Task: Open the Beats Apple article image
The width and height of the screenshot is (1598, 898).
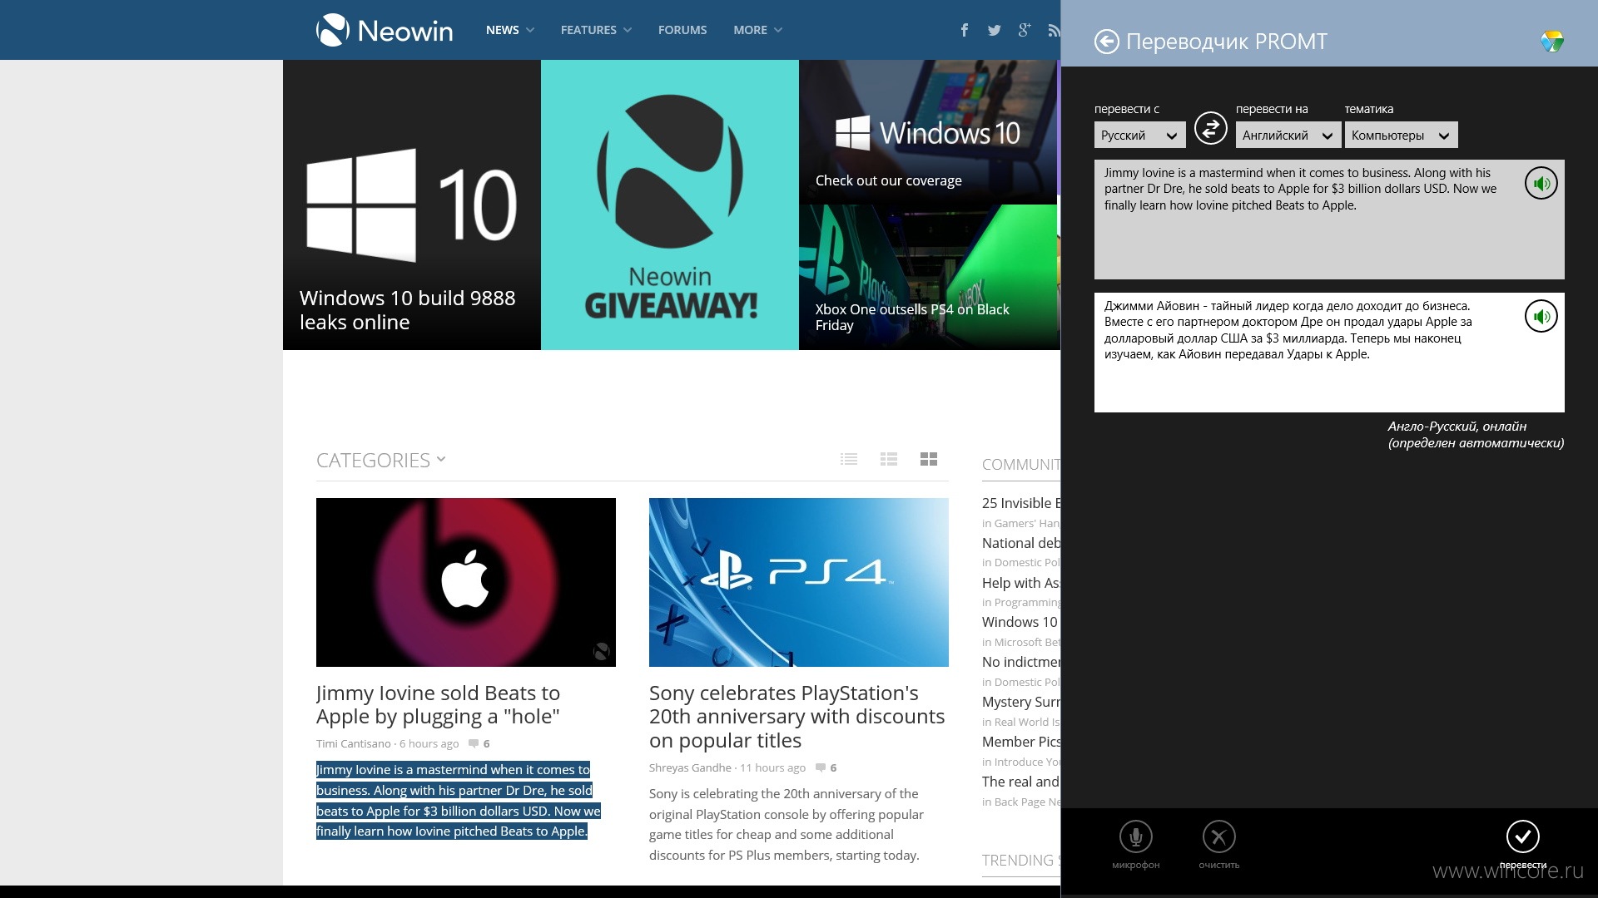Action: coord(466,582)
